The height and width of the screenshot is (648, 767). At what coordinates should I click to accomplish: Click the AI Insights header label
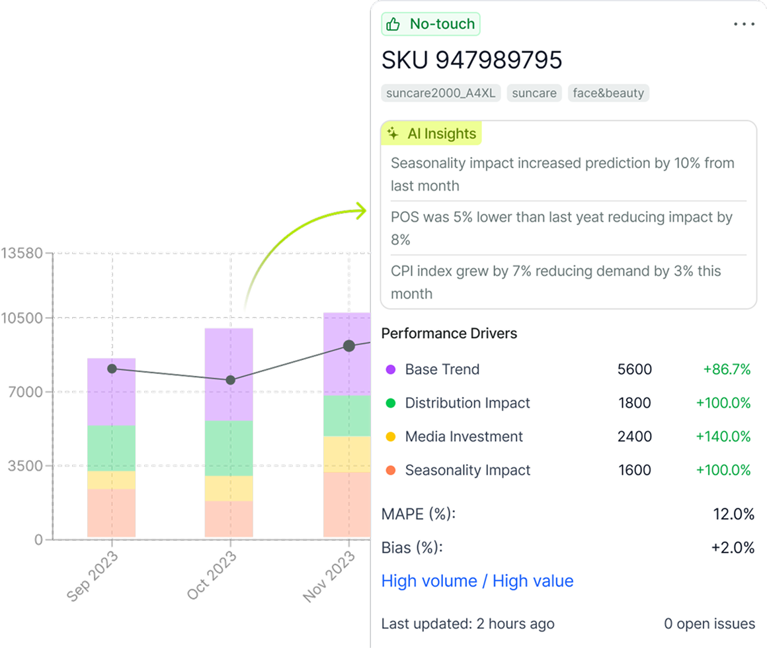441,134
